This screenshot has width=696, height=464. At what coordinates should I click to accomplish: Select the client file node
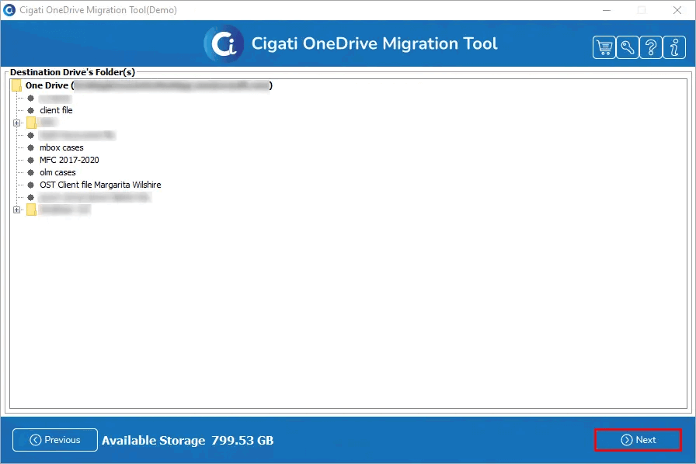point(56,110)
